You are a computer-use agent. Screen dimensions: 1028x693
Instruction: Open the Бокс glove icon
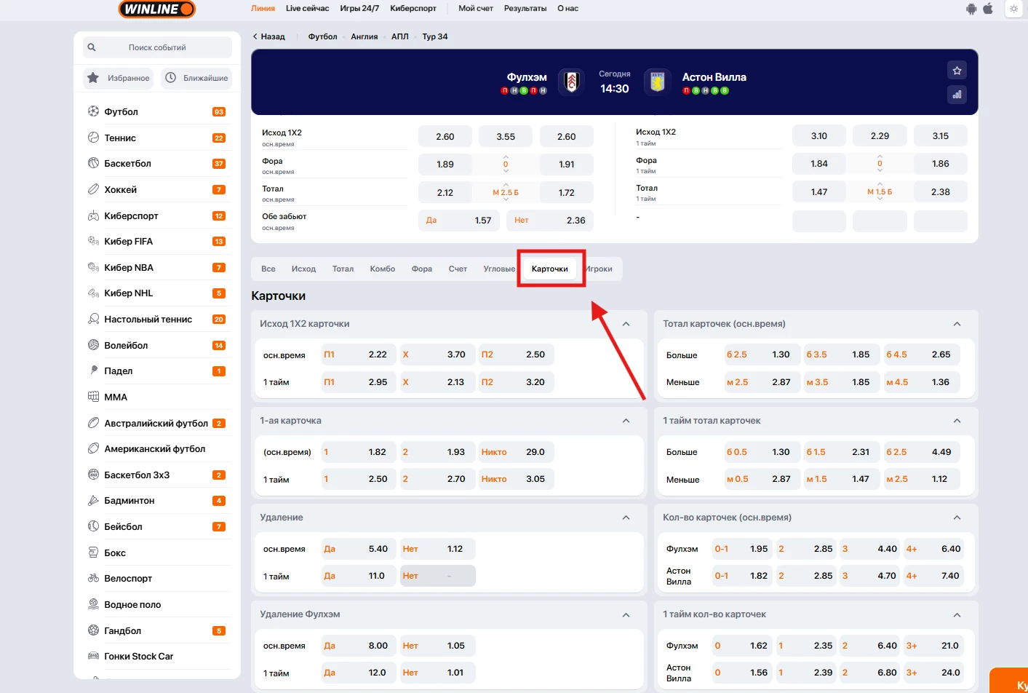93,553
